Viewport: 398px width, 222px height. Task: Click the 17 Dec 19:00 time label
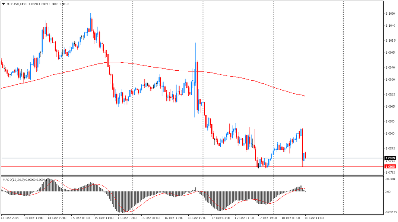tap(267, 218)
